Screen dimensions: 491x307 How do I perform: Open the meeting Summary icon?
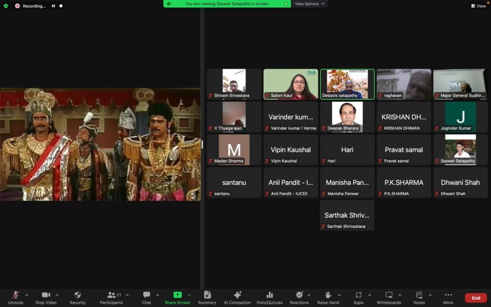[207, 295]
